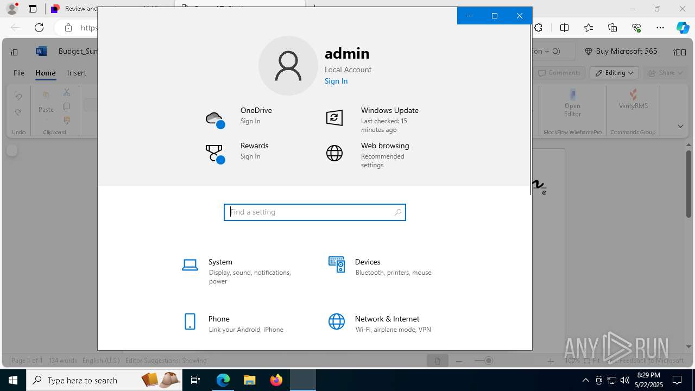The image size is (695, 391).
Task: Open Firefox from the taskbar
Action: coord(276,380)
